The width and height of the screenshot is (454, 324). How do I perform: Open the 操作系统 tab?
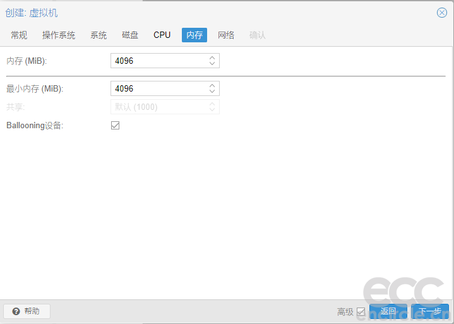tap(59, 35)
